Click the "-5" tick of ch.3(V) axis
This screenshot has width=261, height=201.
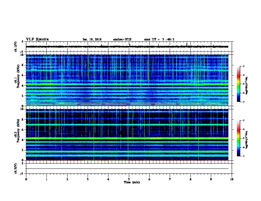coord(22,174)
